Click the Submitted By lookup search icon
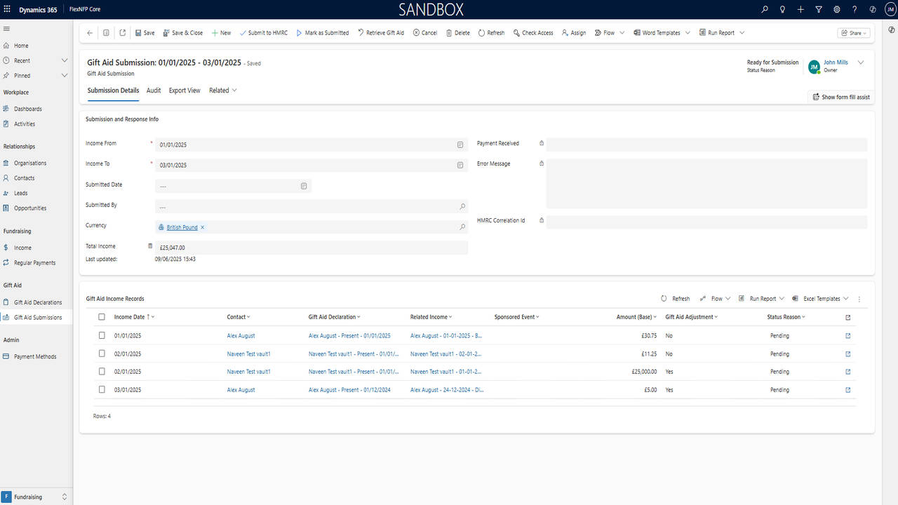Image resolution: width=898 pixels, height=505 pixels. (x=462, y=207)
